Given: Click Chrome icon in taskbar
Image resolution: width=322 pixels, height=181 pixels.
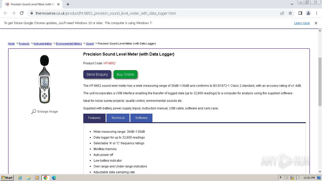Looking at the screenshot, I should (x=46, y=178).
